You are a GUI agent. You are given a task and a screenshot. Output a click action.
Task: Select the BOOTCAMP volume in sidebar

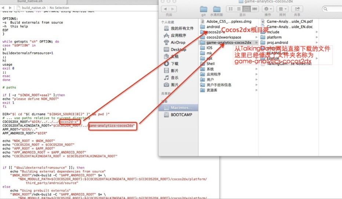pyautogui.click(x=179, y=114)
